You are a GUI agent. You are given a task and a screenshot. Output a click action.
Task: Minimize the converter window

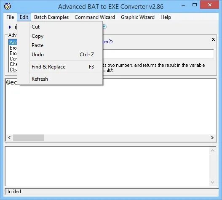coord(183,5)
